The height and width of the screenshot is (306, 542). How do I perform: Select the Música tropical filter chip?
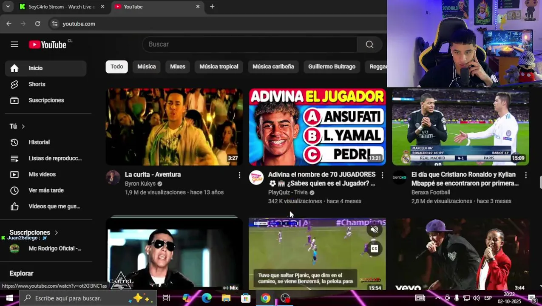219,67
